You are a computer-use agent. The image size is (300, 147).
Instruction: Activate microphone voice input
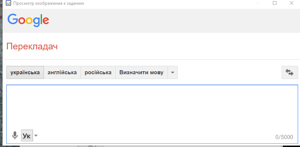pos(15,136)
